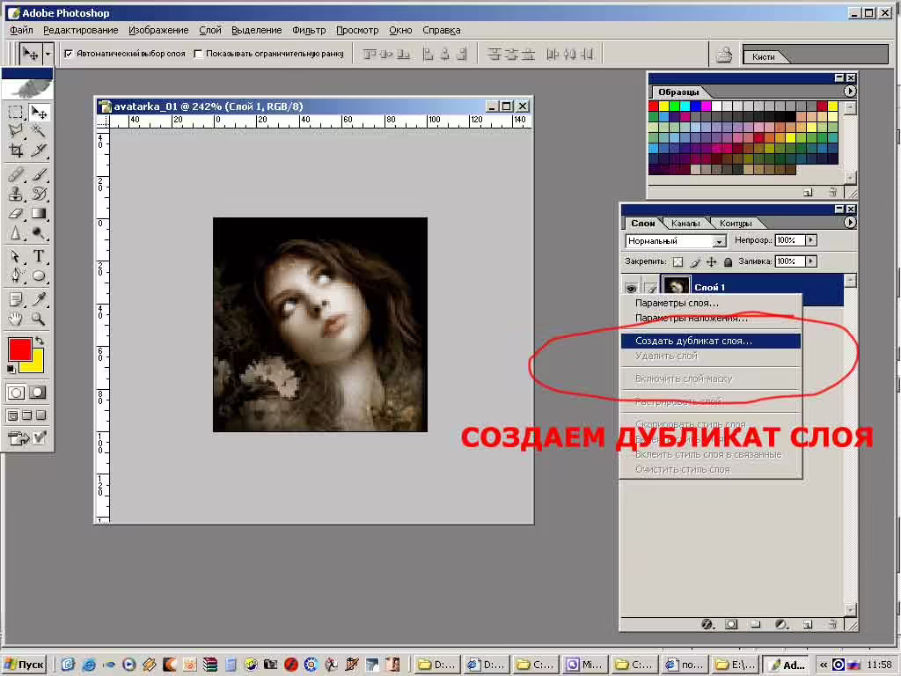Toggle lock position icon

[x=711, y=262]
